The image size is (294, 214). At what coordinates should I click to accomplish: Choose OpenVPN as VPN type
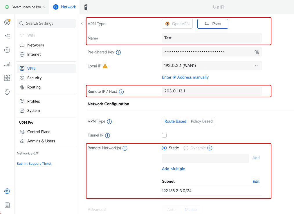pos(177,24)
